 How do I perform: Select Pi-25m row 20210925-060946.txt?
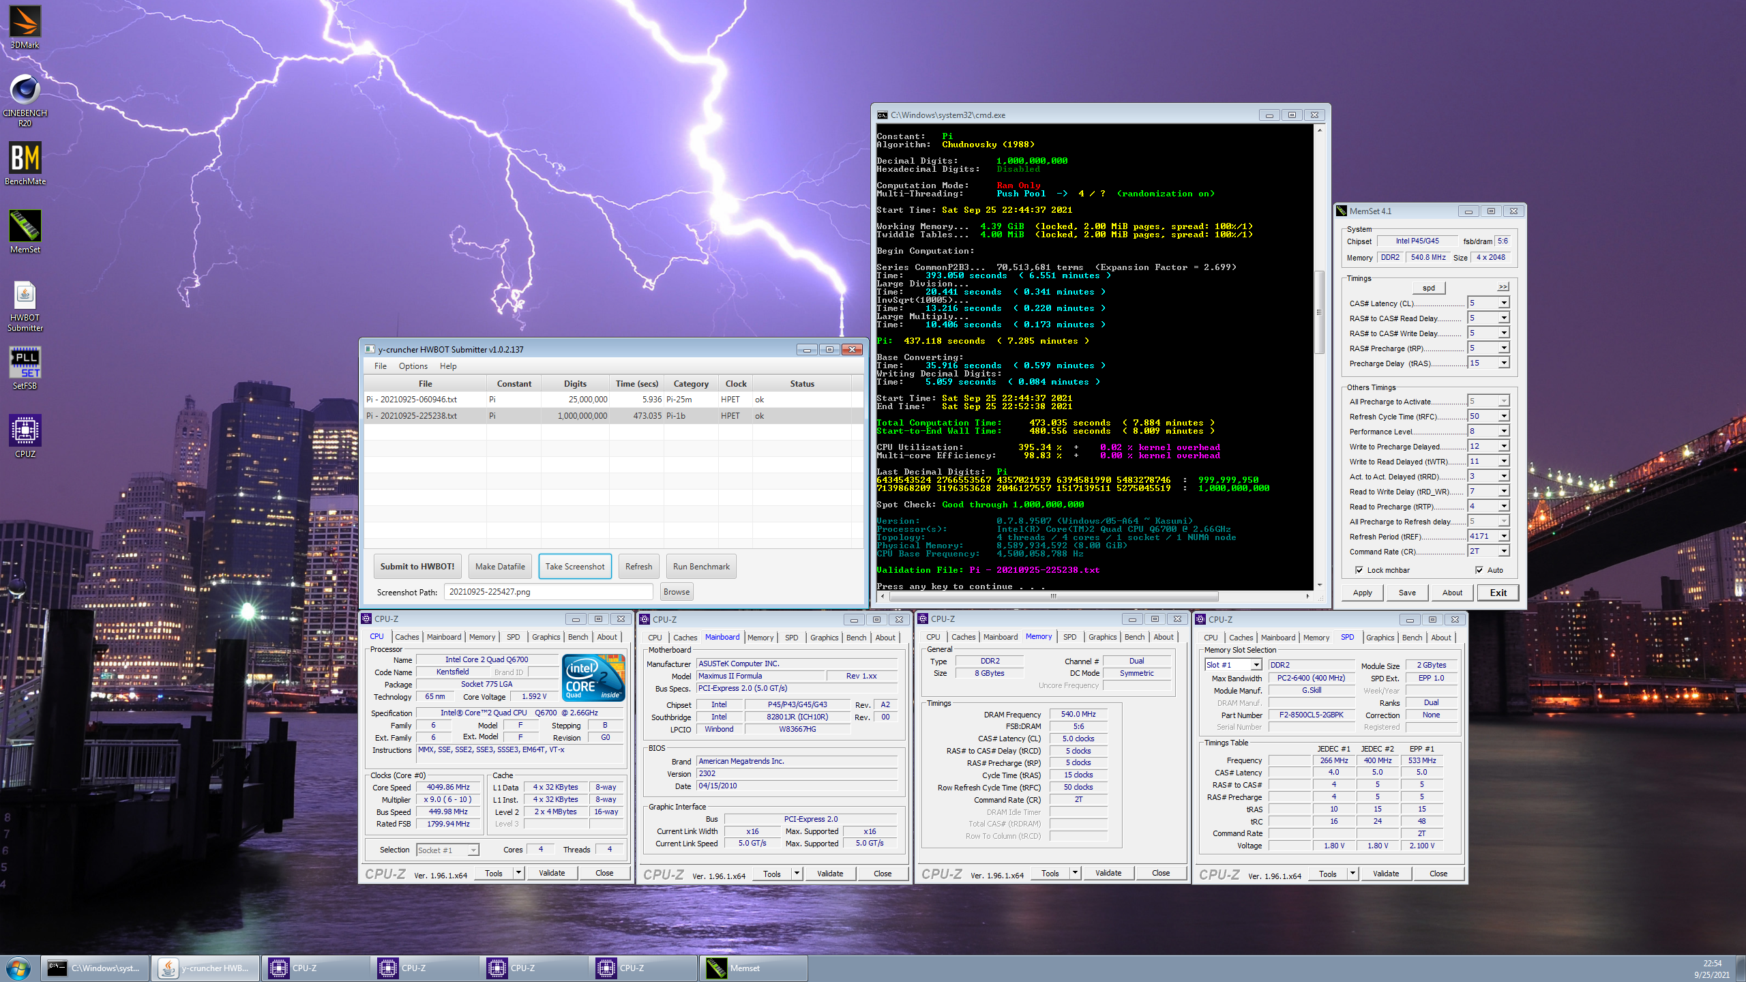tap(612, 400)
